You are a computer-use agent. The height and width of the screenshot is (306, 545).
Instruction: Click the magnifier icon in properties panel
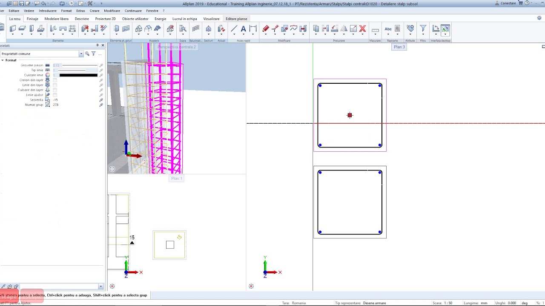click(x=87, y=54)
